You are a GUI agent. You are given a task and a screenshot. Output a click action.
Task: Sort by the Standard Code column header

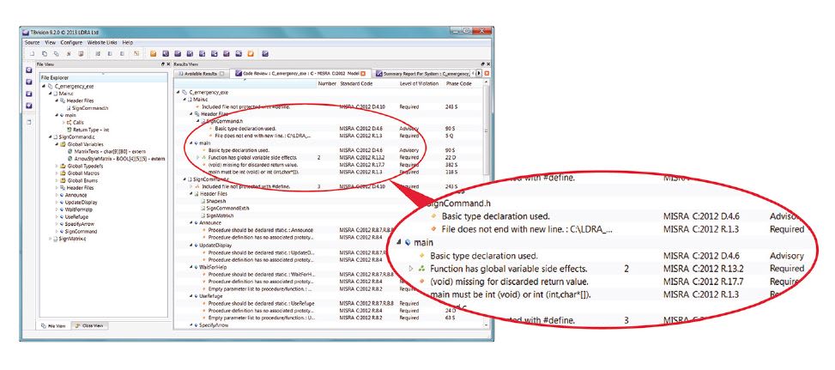[356, 83]
